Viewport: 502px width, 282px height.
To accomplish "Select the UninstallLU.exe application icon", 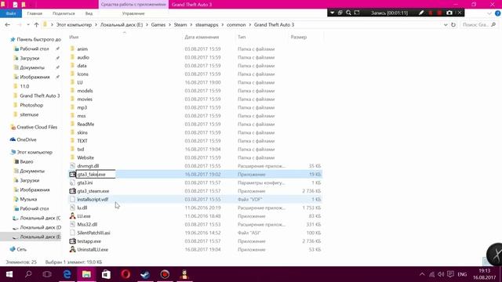I will [x=72, y=249].
